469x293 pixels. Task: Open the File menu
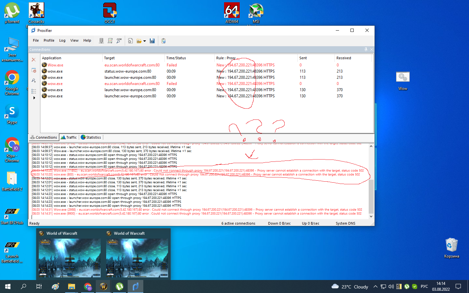click(x=36, y=40)
